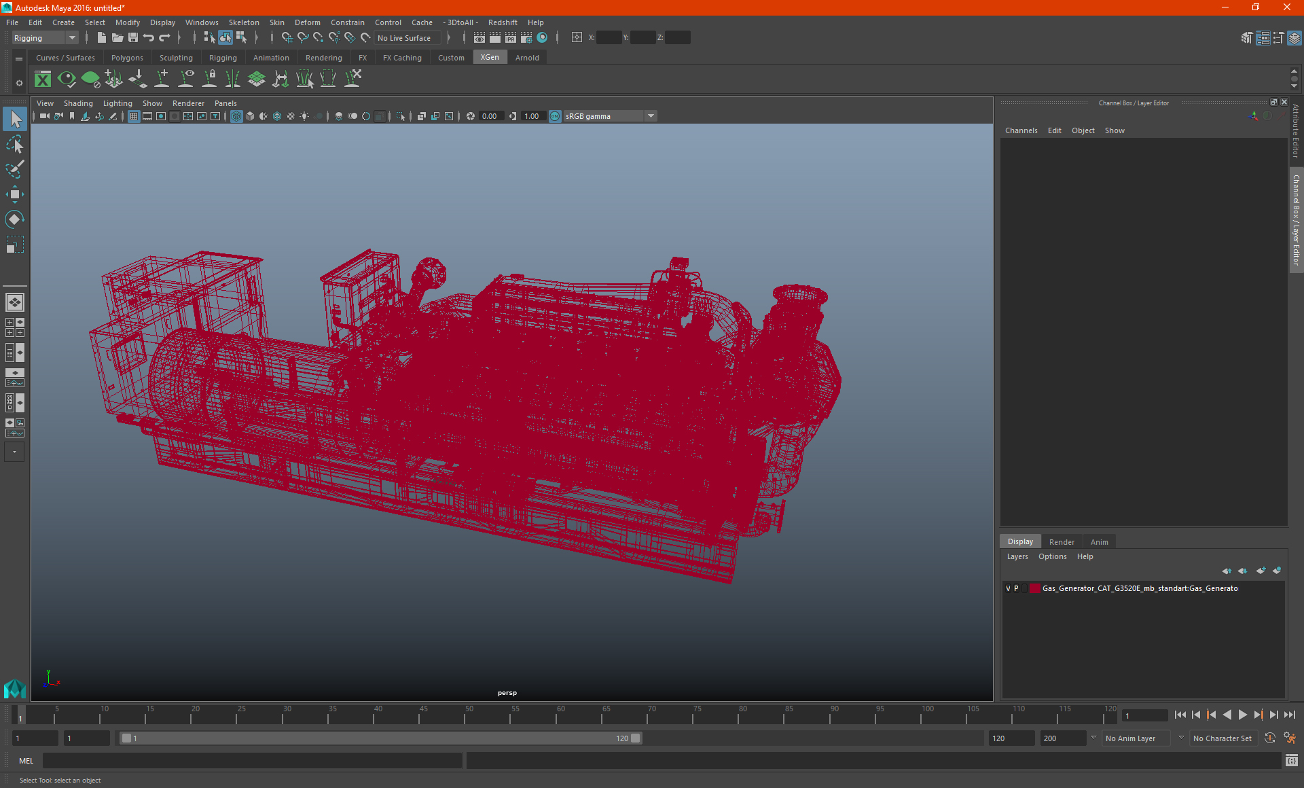Open the Script Editor icon
This screenshot has width=1304, height=788.
1292,761
